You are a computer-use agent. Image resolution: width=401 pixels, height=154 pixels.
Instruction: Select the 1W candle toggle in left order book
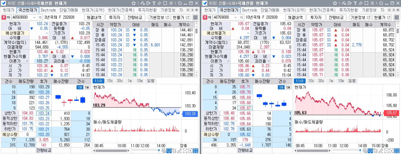(x=80, y=88)
